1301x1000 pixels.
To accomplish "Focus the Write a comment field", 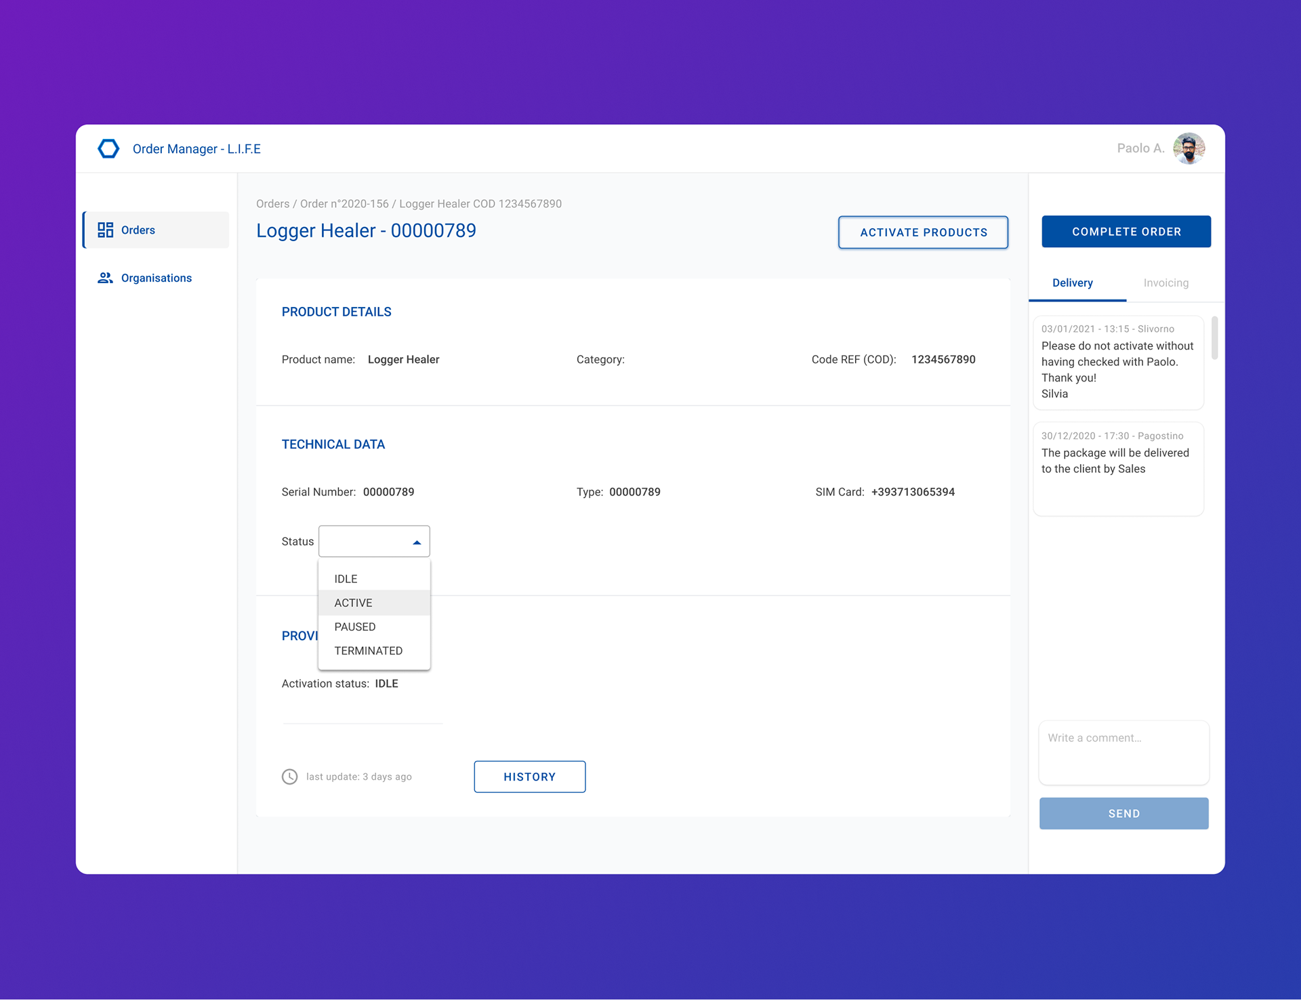I will click(1124, 753).
